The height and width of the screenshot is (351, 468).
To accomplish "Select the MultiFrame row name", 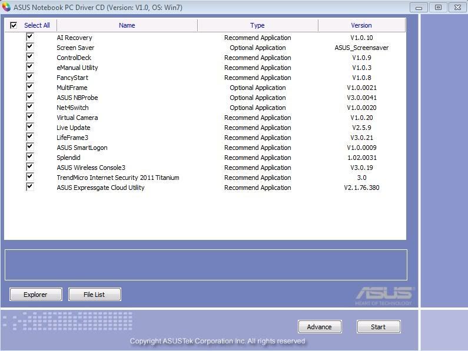I will (x=72, y=88).
